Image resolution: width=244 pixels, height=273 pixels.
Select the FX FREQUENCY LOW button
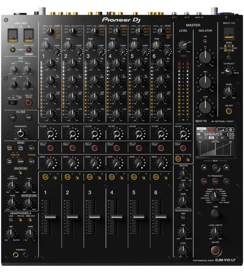(x=204, y=181)
